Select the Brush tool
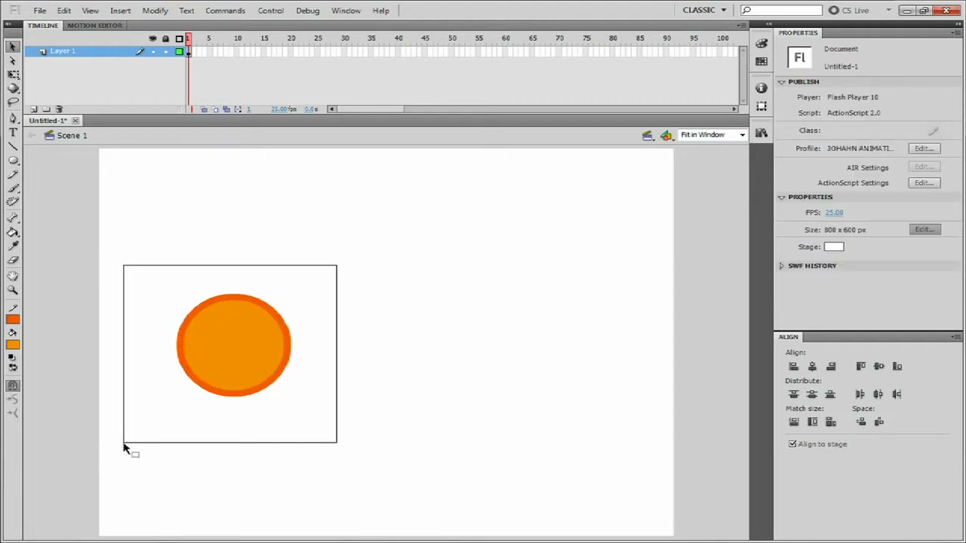This screenshot has width=966, height=543. pos(13,188)
